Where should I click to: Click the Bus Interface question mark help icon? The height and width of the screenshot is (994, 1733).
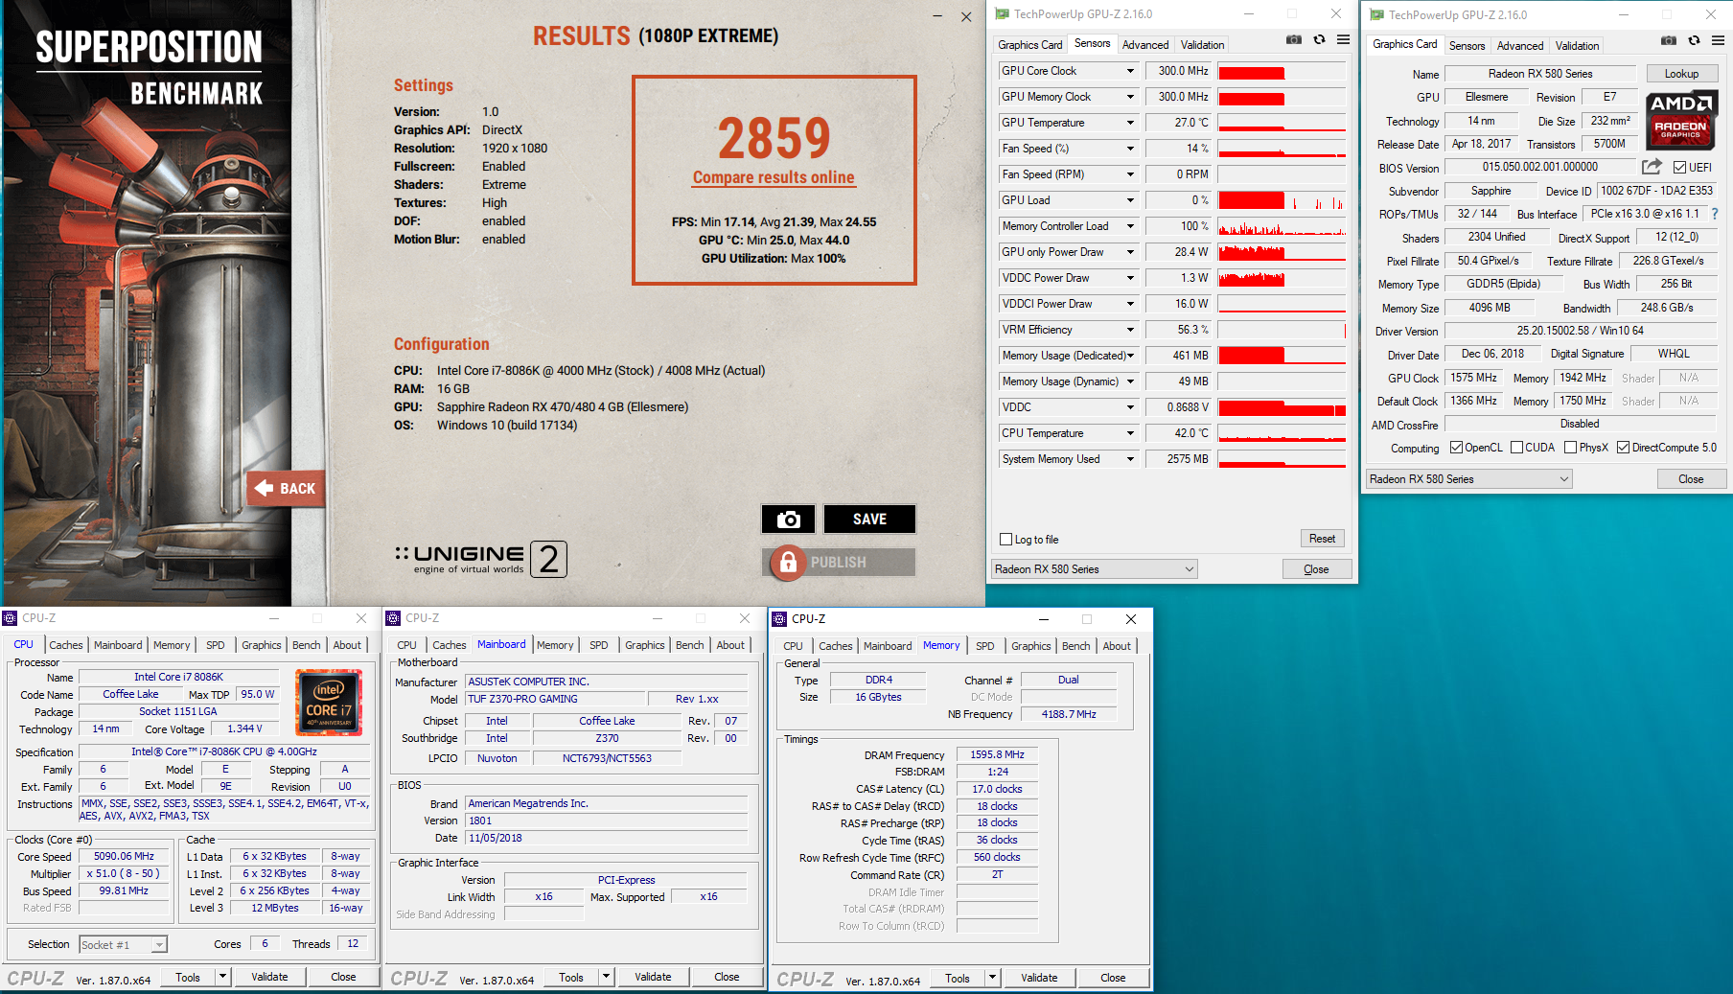(x=1715, y=214)
